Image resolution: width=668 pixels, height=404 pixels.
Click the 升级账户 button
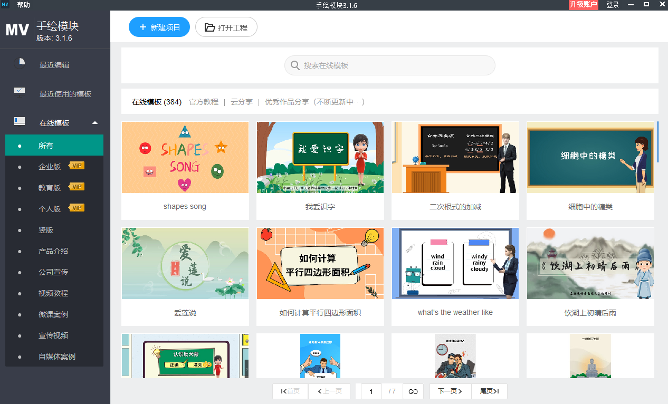click(584, 5)
